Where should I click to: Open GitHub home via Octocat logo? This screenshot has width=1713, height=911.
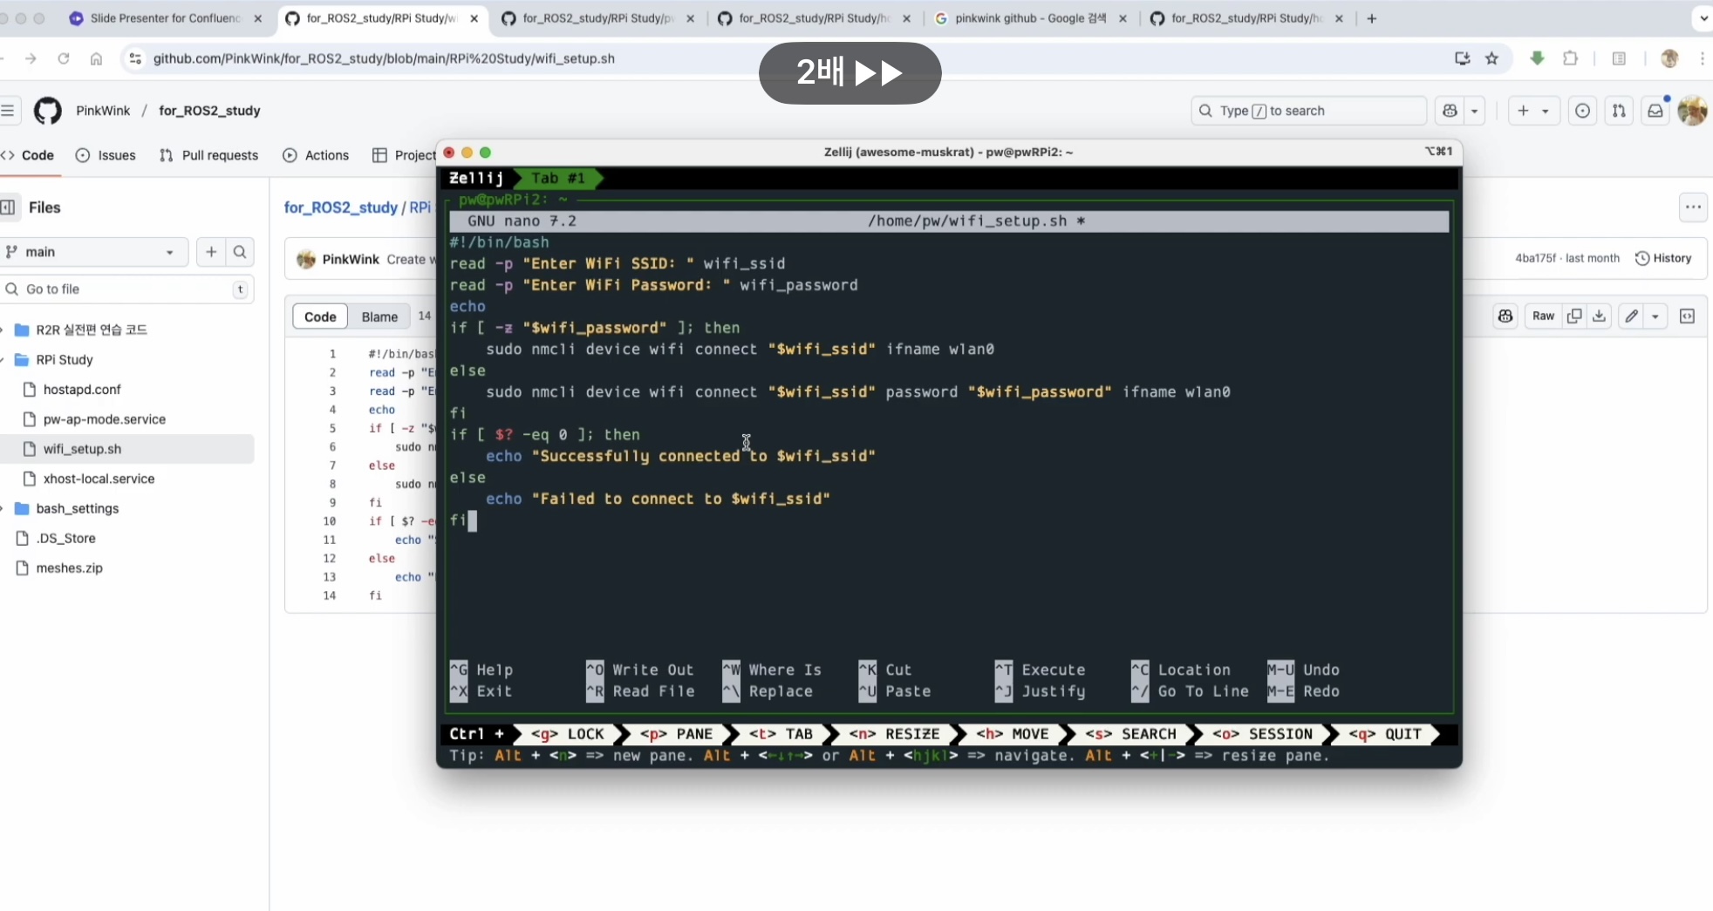pyautogui.click(x=48, y=111)
